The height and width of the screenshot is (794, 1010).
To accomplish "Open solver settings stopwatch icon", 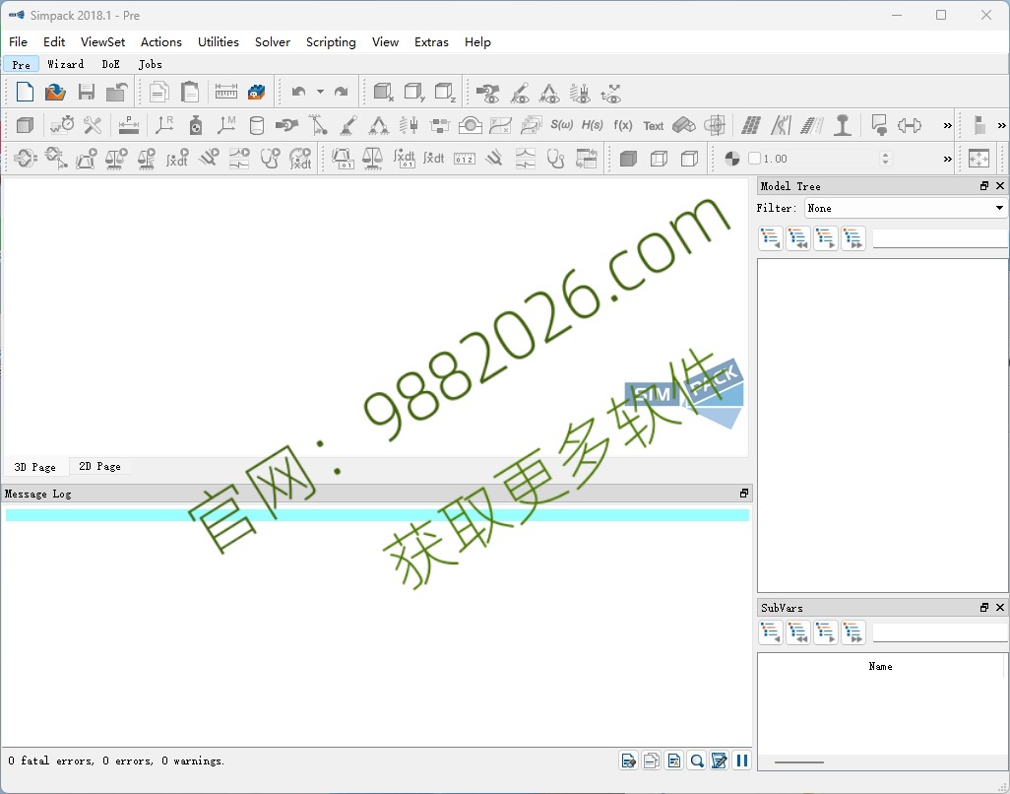I will coord(62,125).
